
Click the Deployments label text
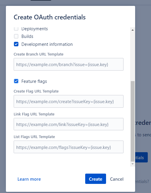[x=35, y=29]
